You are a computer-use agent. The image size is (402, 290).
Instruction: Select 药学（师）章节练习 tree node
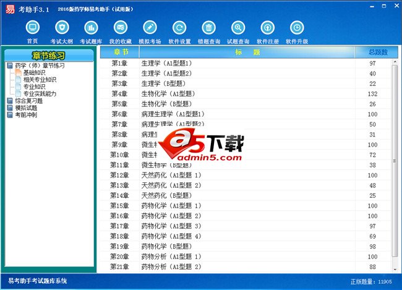(40, 66)
